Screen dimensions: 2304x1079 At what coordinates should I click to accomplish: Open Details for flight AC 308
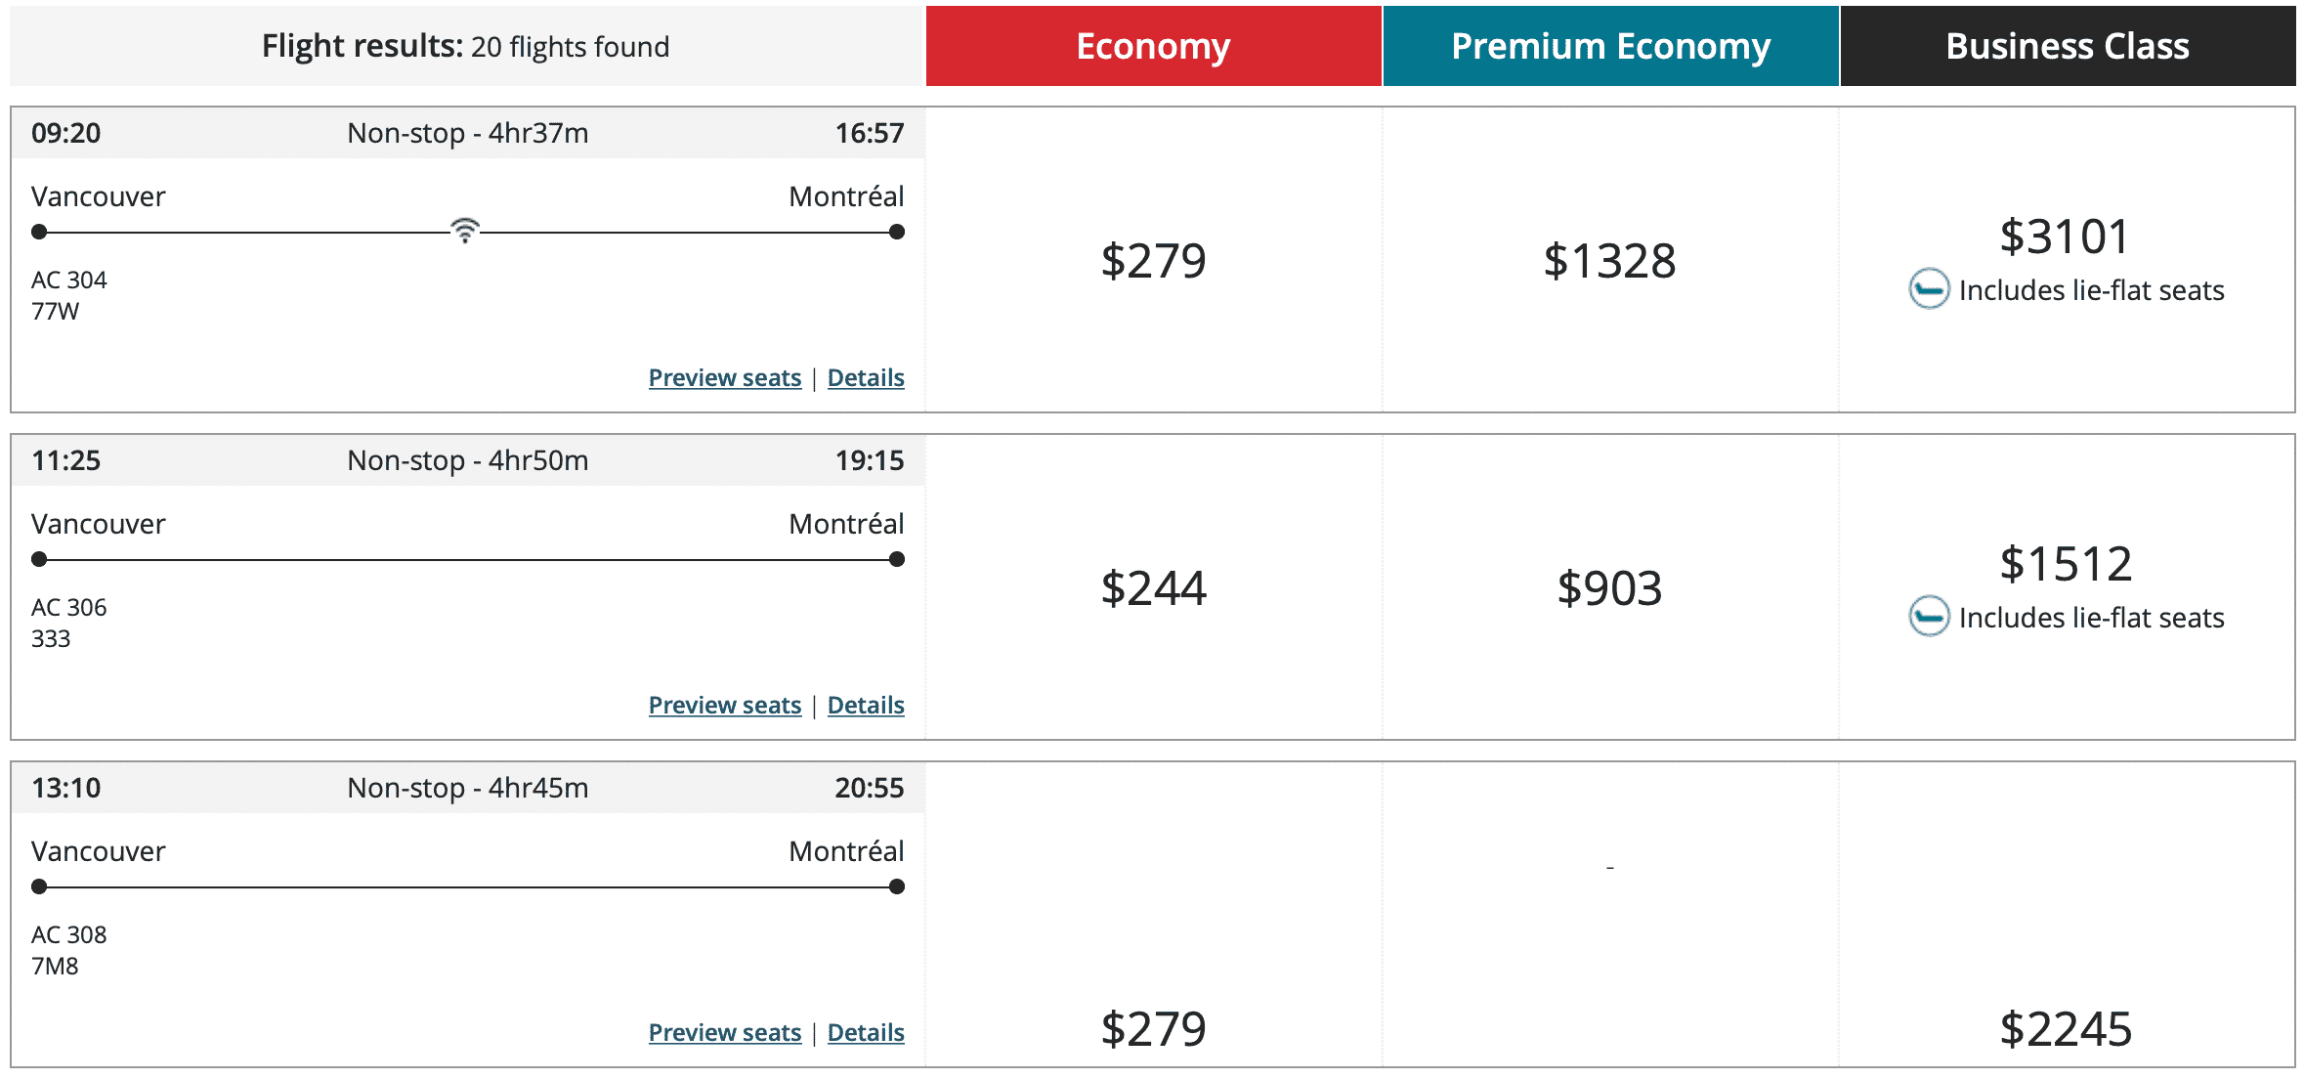pyautogui.click(x=866, y=1033)
